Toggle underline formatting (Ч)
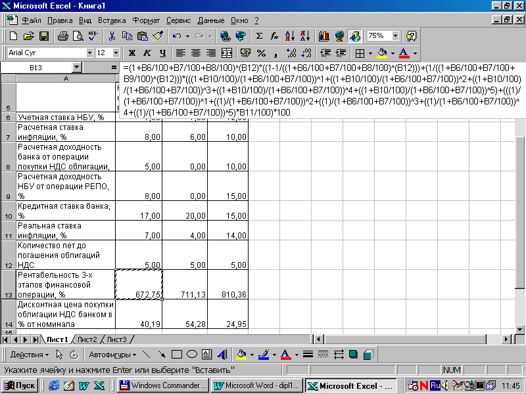Image resolution: width=526 pixels, height=394 pixels. pos(162,53)
